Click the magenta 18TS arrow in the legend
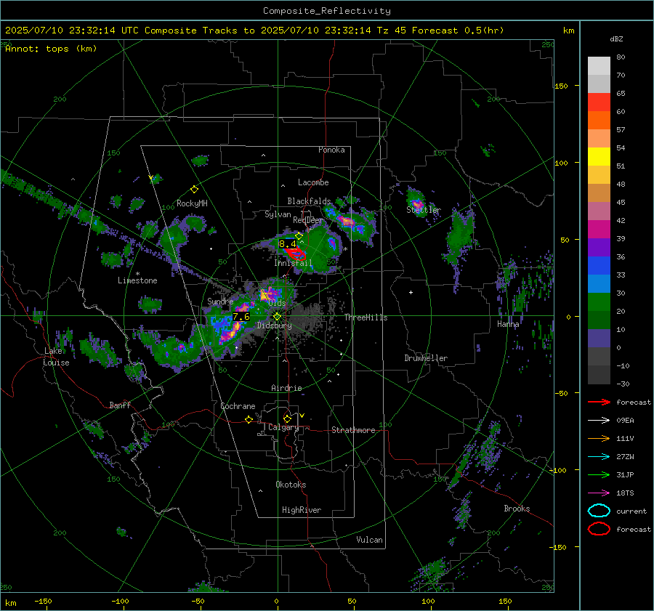654x611 pixels. pyautogui.click(x=599, y=493)
